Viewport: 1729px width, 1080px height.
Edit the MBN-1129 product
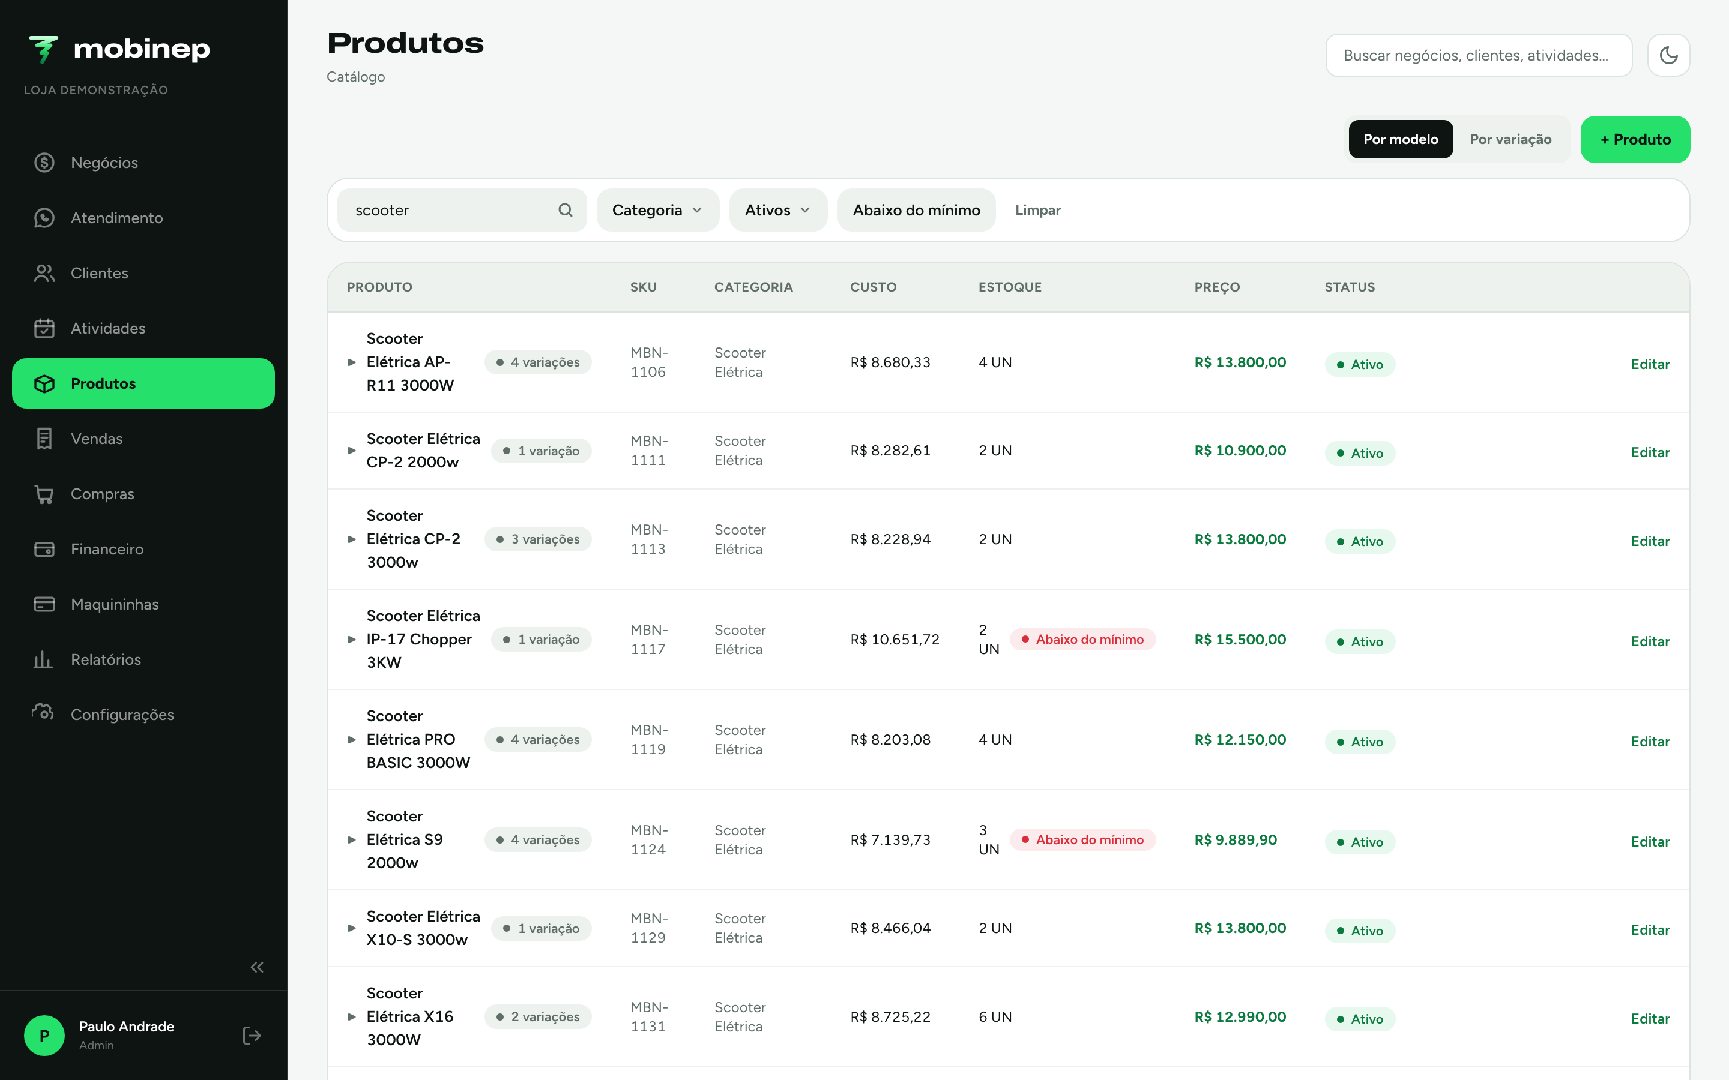pyautogui.click(x=1650, y=930)
